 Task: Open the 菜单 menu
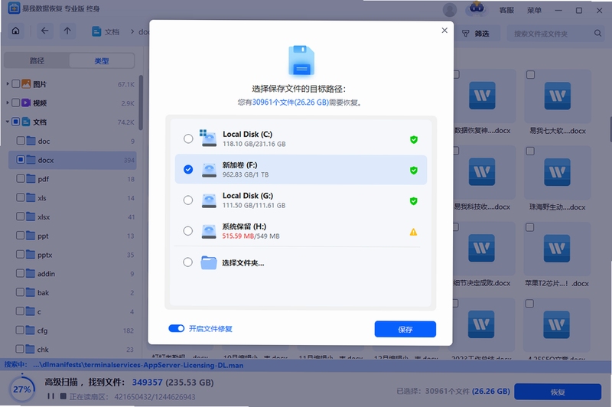pos(534,10)
